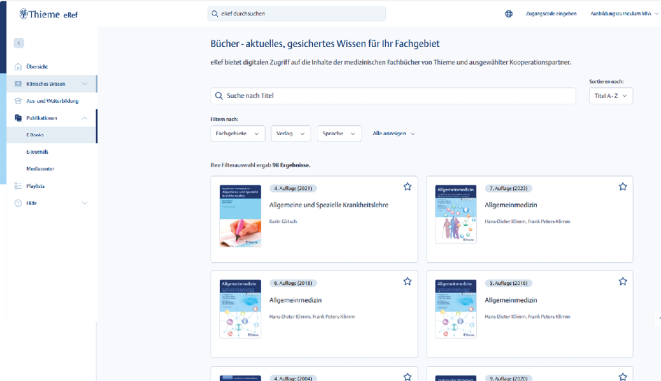
Task: Collapse sidebar with back arrow button
Action: [19, 43]
